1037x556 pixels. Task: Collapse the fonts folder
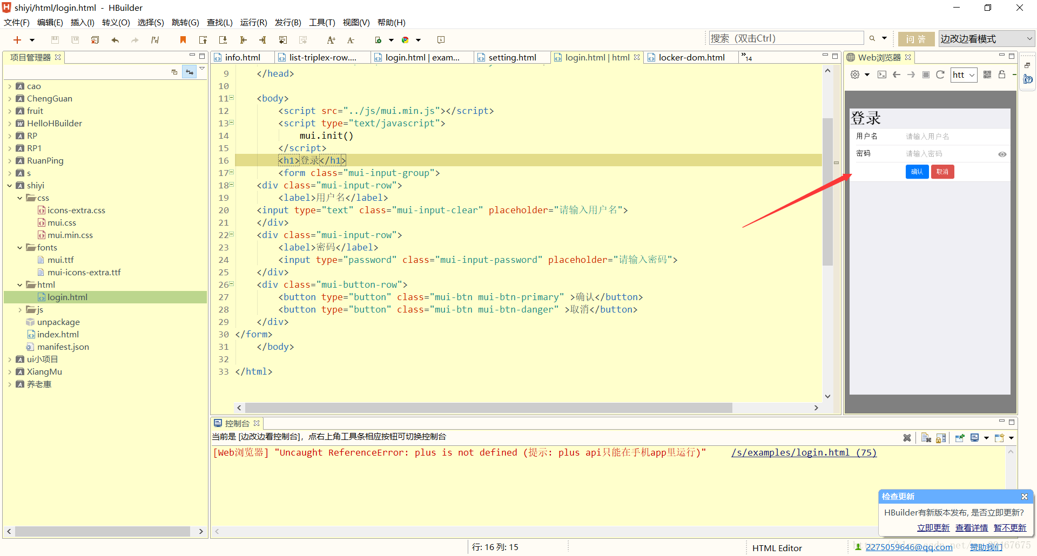(x=20, y=248)
